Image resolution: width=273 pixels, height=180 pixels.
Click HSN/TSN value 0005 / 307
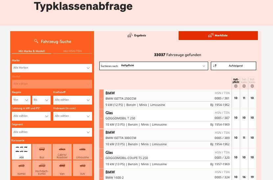(x=222, y=118)
